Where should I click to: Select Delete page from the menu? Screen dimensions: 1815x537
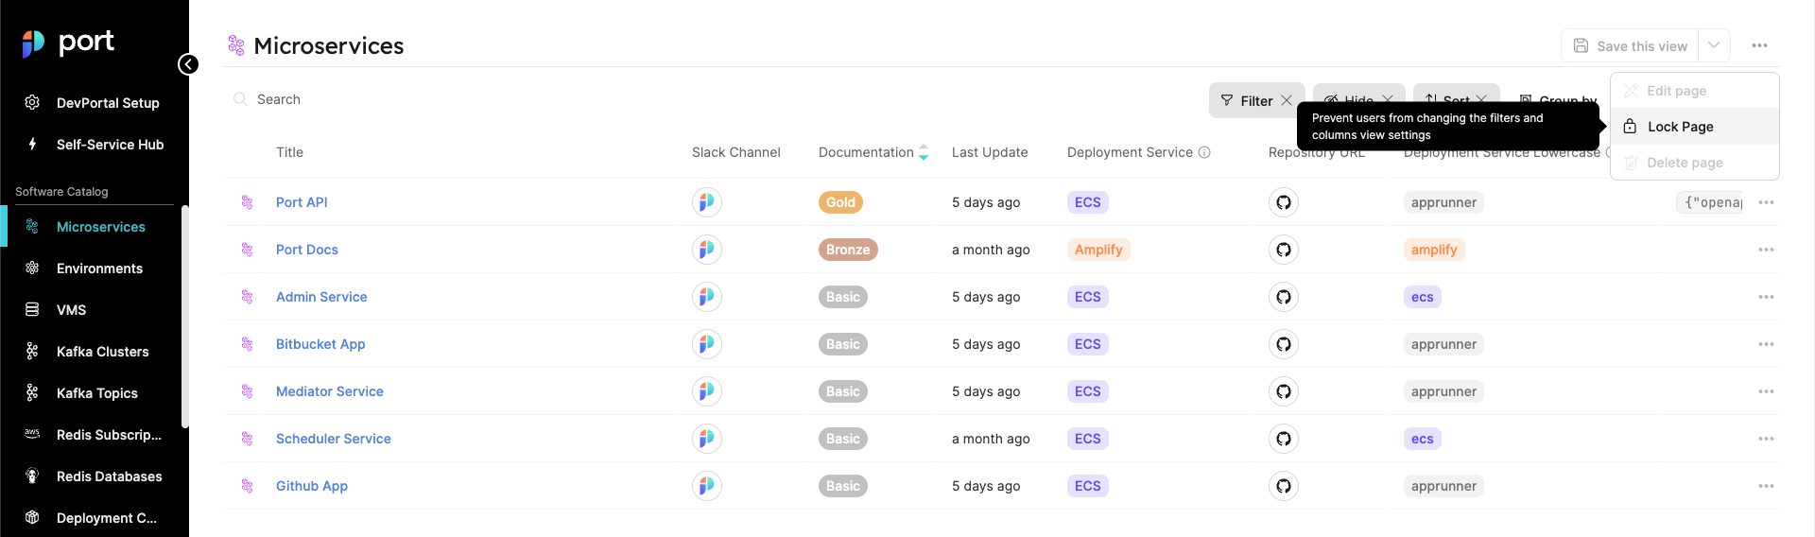click(1695, 163)
